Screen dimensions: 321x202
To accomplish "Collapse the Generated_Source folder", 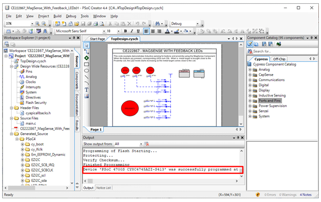I will (x=12, y=134).
